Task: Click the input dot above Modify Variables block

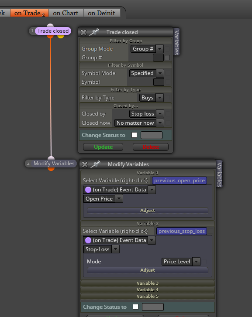Action: 51,158
